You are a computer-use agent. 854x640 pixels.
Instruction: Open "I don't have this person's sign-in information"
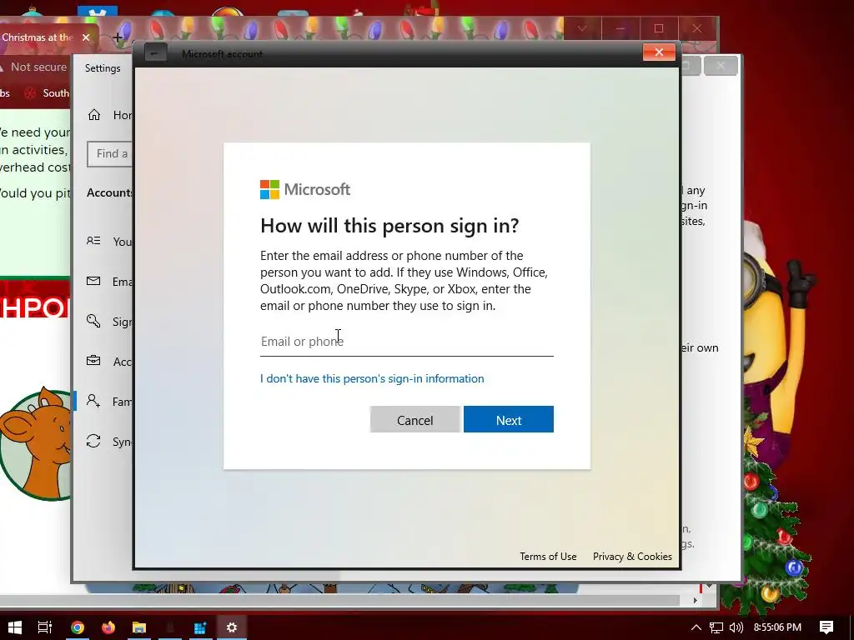point(372,379)
